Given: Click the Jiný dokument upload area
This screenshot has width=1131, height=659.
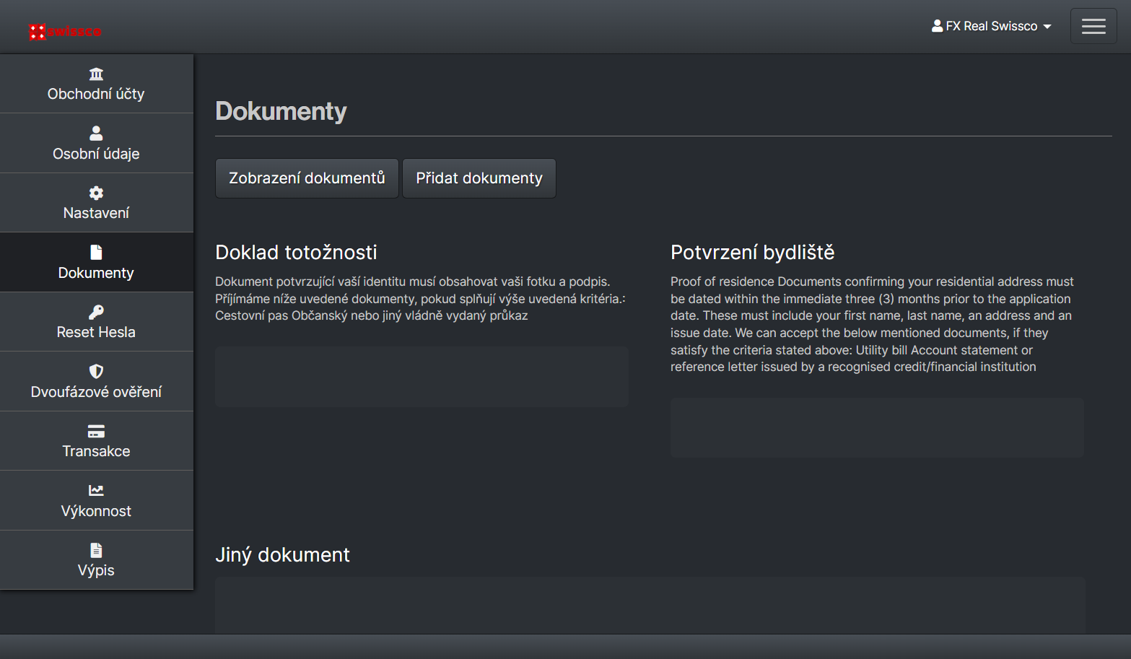Looking at the screenshot, I should [650, 605].
